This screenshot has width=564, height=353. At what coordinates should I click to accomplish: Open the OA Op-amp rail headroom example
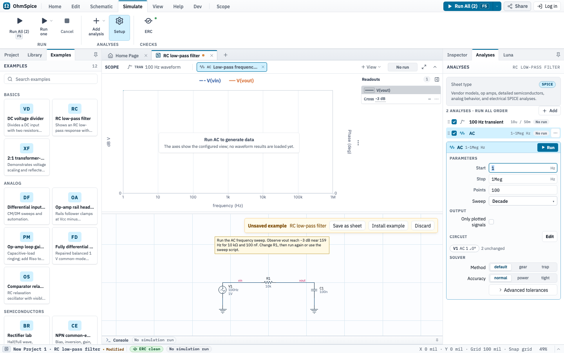click(74, 206)
